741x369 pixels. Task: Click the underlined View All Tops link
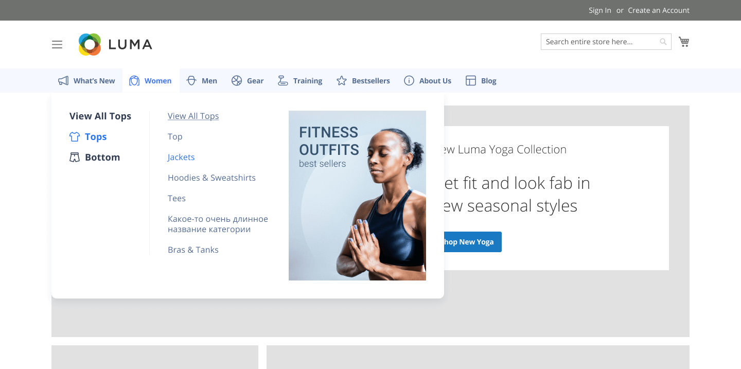point(193,116)
